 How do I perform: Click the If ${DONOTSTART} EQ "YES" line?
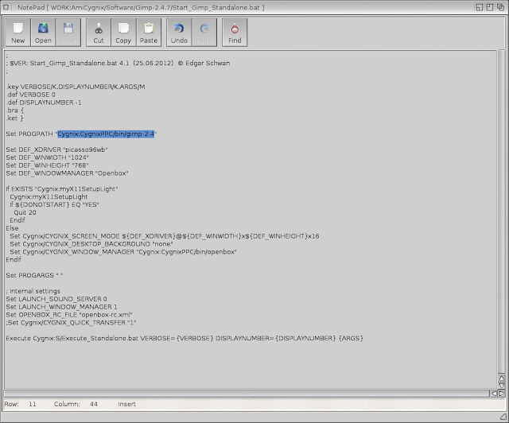coord(54,204)
